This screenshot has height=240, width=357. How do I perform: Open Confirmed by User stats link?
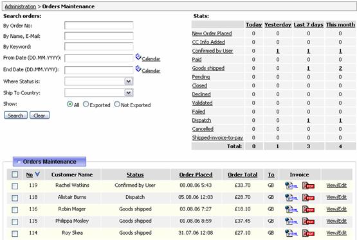pyautogui.click(x=212, y=51)
